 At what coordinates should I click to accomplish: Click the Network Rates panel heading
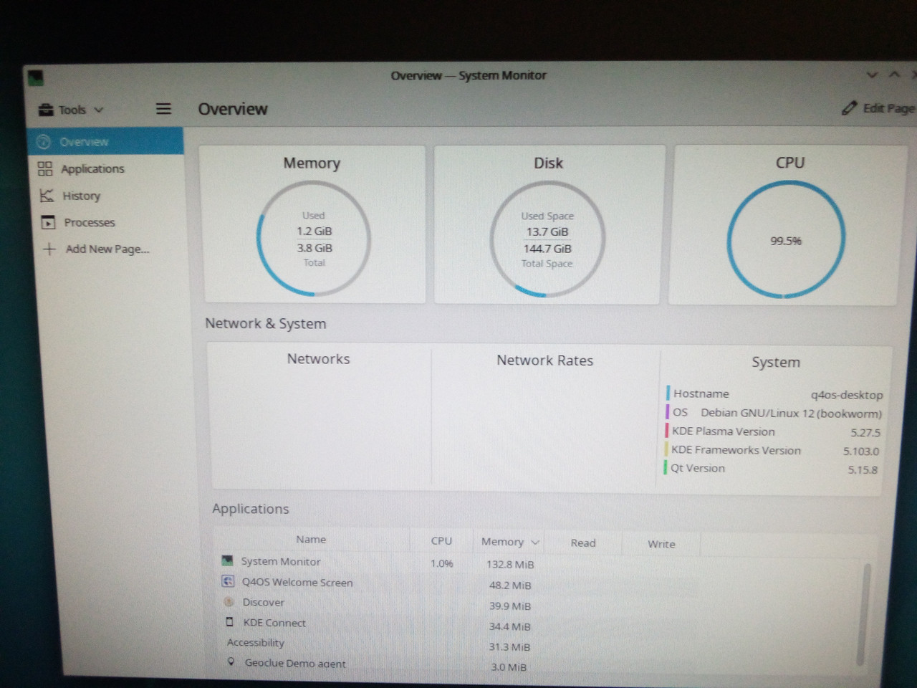[544, 360]
